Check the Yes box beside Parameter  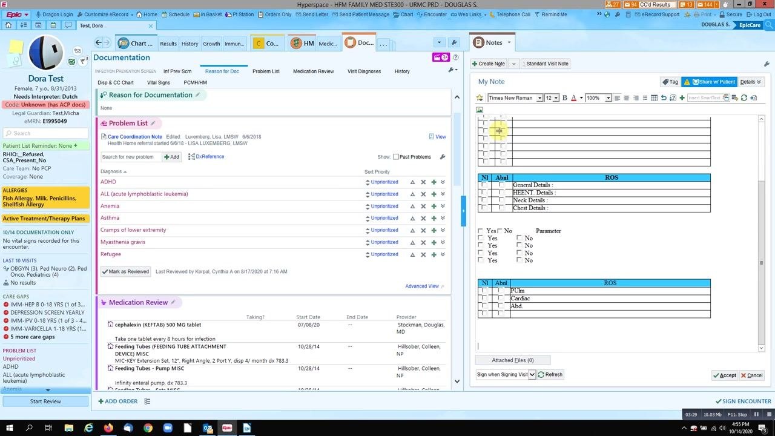481,231
